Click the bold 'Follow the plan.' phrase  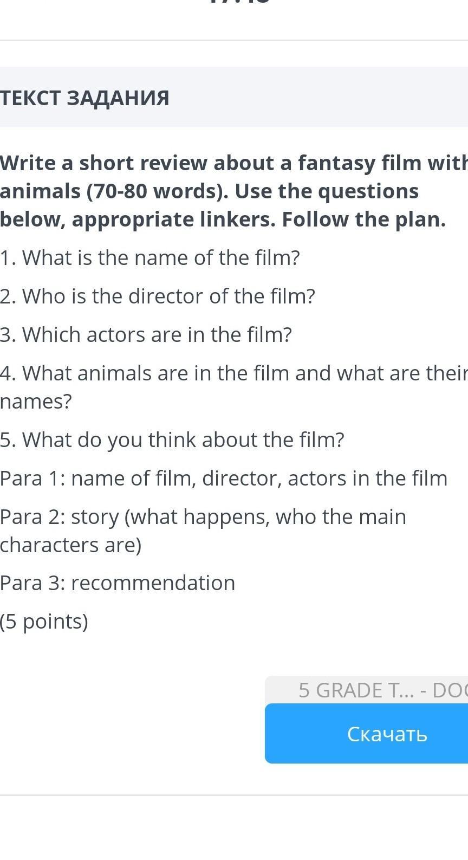(363, 219)
